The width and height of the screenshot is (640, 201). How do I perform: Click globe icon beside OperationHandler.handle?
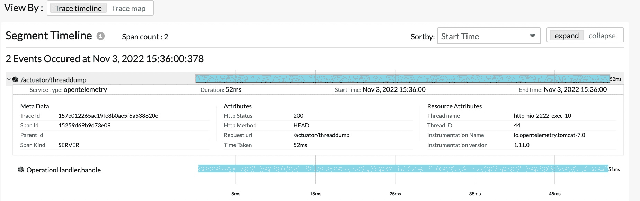point(21,170)
